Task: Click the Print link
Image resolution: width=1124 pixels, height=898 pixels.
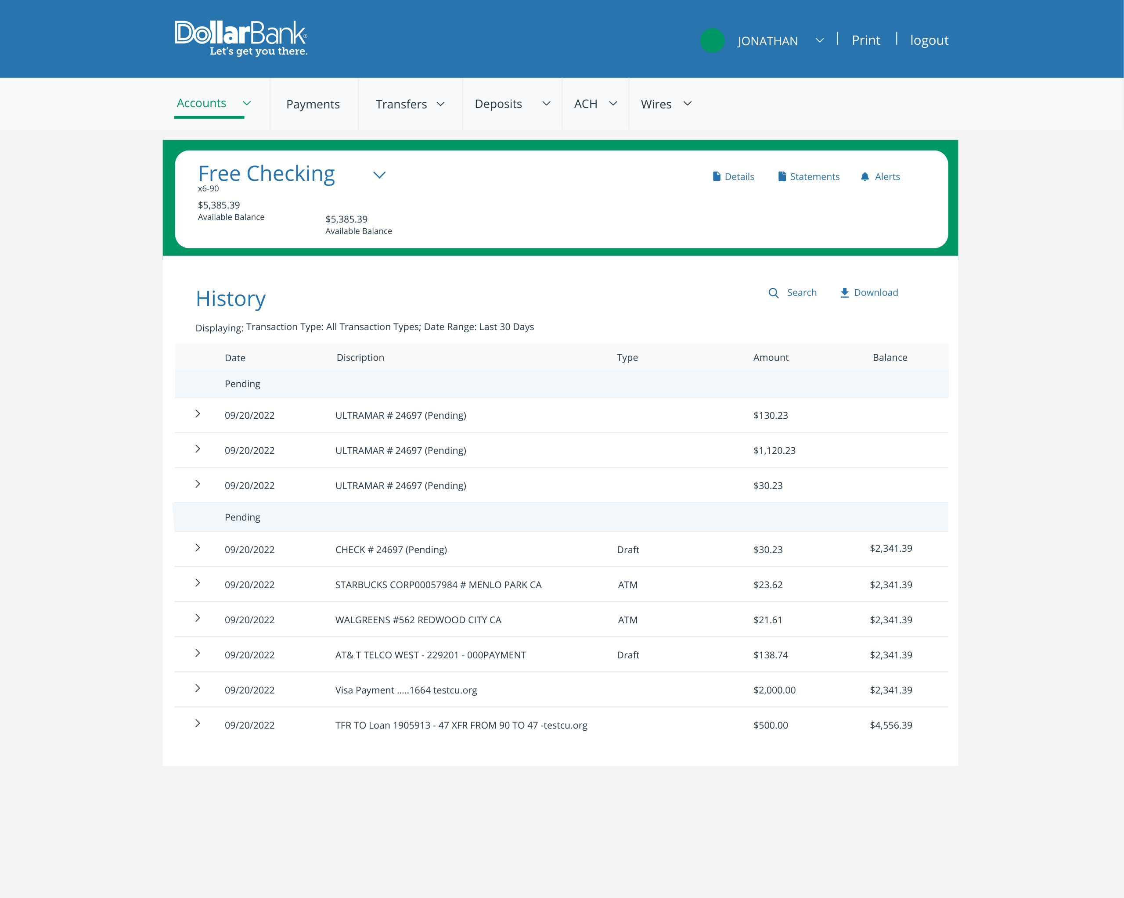Action: coord(865,40)
